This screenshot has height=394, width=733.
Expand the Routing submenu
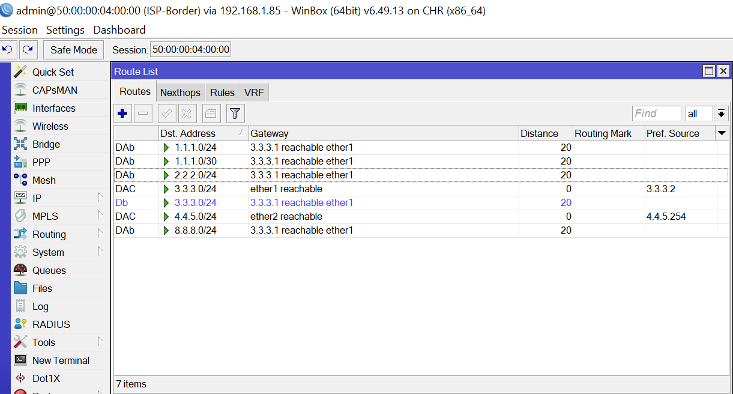click(100, 234)
